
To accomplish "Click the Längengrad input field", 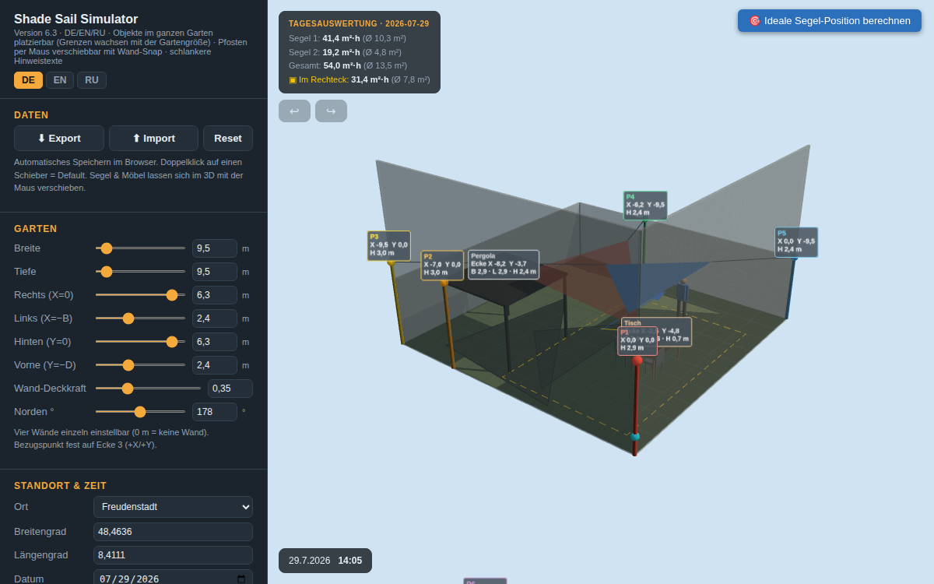I will [x=173, y=555].
